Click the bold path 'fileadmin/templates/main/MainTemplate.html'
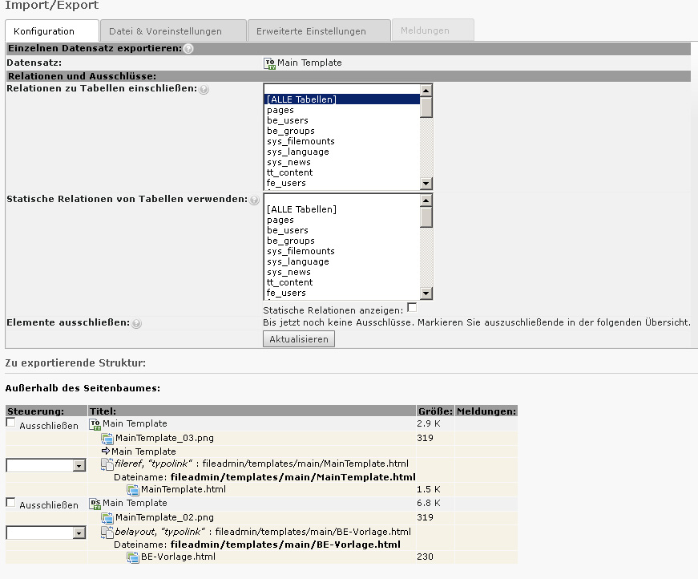Image resolution: width=698 pixels, height=579 pixels. point(293,477)
